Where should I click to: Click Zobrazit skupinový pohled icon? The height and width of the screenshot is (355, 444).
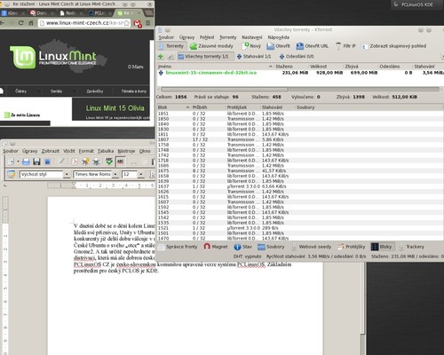click(x=365, y=46)
